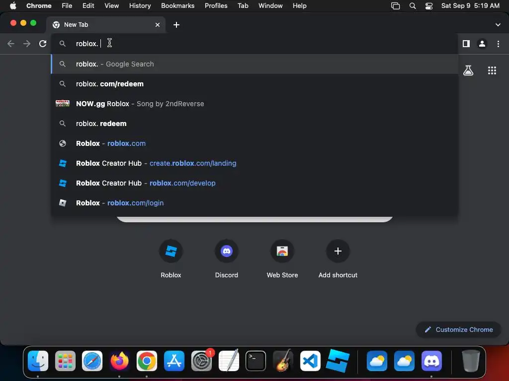This screenshot has height=381, width=509.
Task: Open the Apple menu
Action: coord(13,6)
